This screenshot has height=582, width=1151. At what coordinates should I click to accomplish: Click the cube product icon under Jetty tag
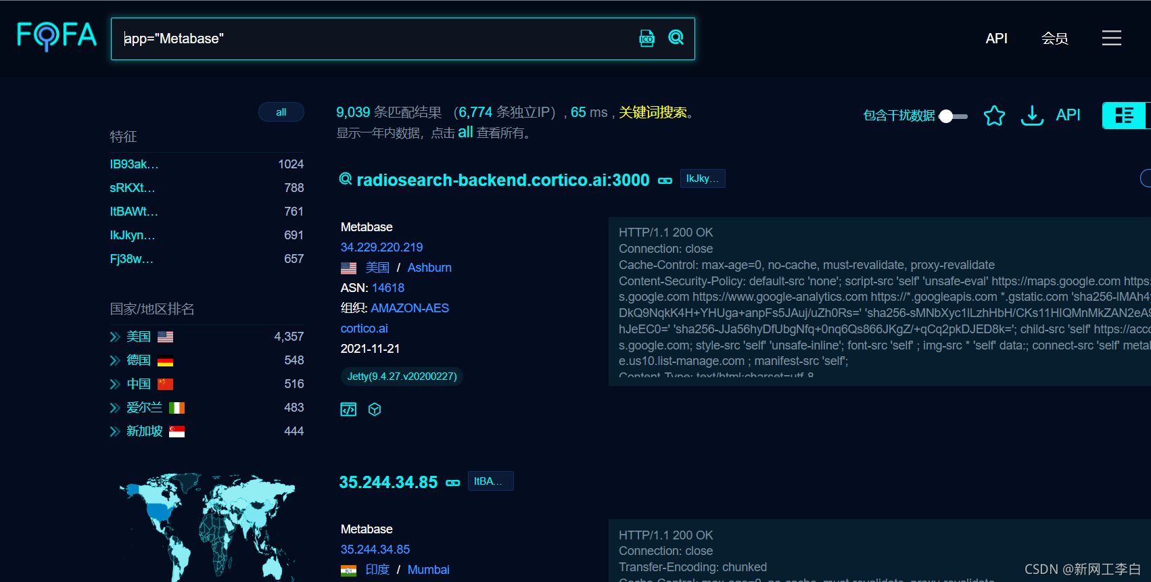coord(375,409)
